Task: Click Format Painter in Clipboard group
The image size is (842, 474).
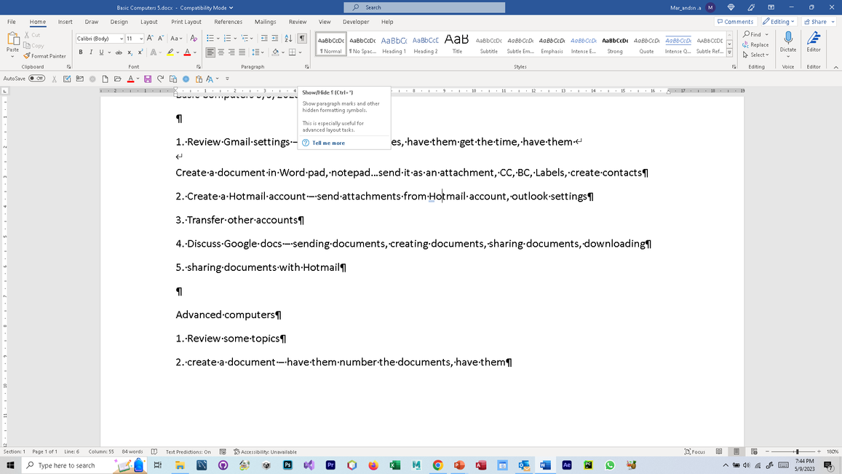Action: tap(44, 56)
